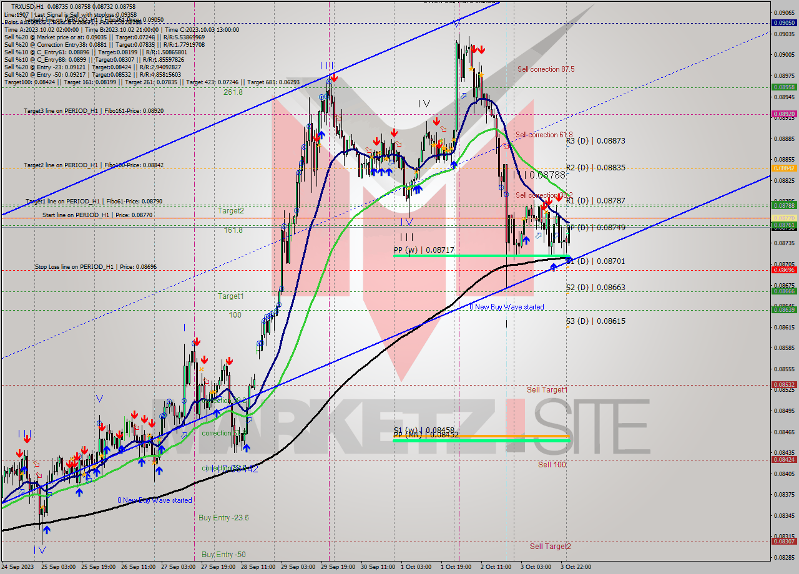
Task: Select the 'Target2 line on PERIOD_H1' label
Action: pos(94,165)
